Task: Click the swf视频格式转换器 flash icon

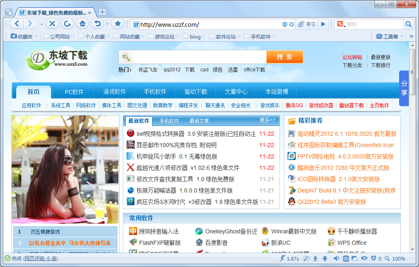Action: (x=130, y=134)
